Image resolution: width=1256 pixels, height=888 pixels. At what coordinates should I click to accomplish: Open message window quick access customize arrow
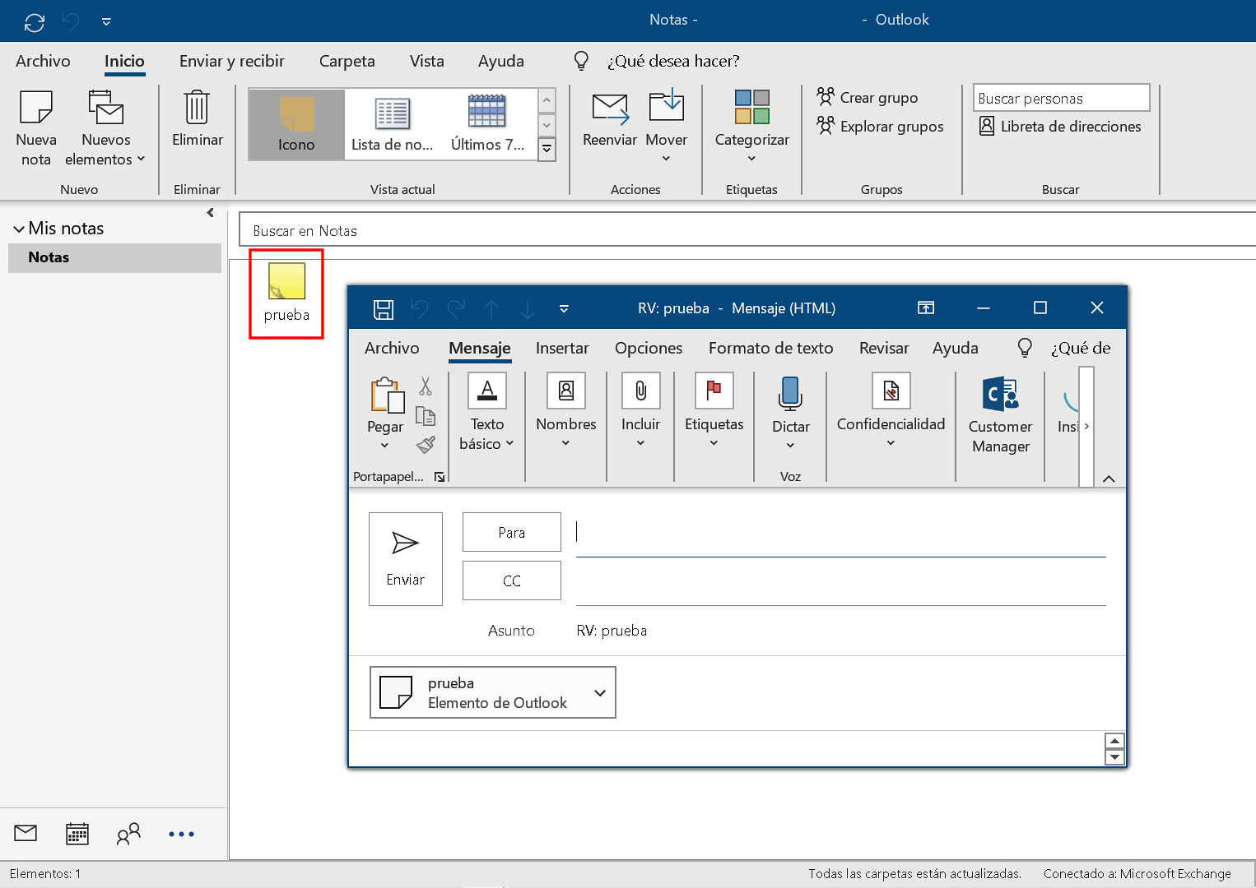coord(564,309)
